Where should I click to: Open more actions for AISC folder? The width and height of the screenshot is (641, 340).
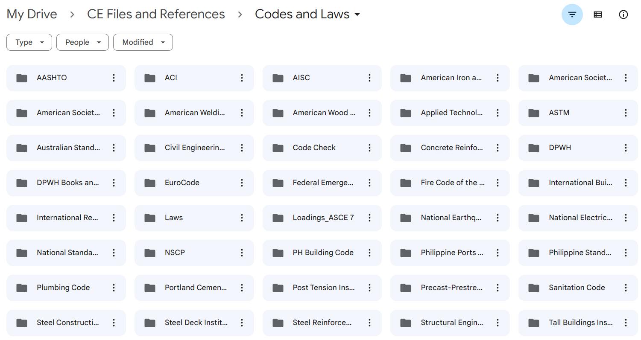[369, 78]
